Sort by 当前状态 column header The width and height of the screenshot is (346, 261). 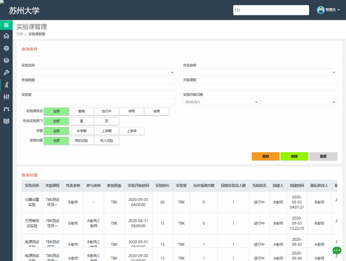click(259, 186)
